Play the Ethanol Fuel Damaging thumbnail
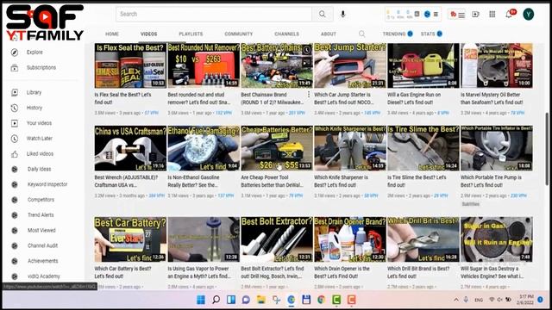Viewport: 552px width, 310px height. [204, 148]
